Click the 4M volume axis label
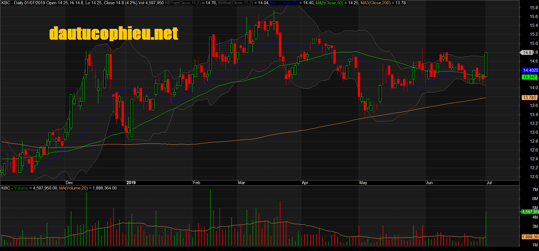The image size is (539, 251). [535, 217]
